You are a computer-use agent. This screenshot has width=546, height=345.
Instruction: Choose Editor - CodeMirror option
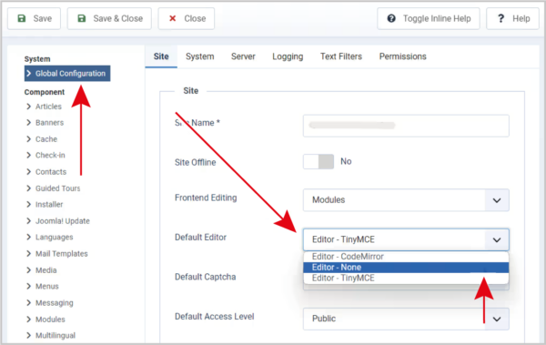[x=406, y=257]
